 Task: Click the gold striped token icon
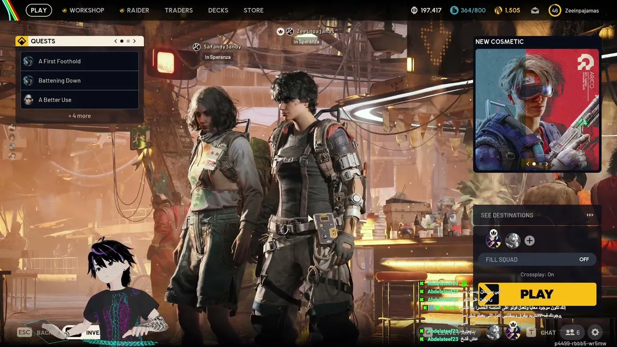[498, 10]
